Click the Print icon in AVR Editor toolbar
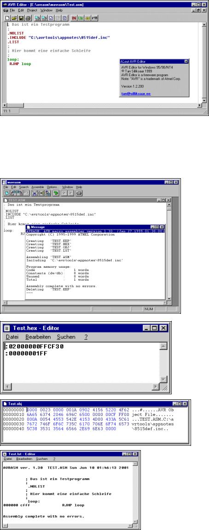The image size is (209, 530). [x=29, y=18]
